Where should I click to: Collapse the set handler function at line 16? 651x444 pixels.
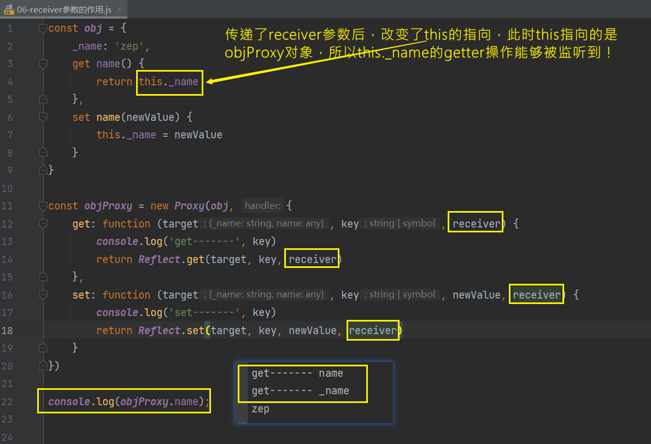point(43,295)
